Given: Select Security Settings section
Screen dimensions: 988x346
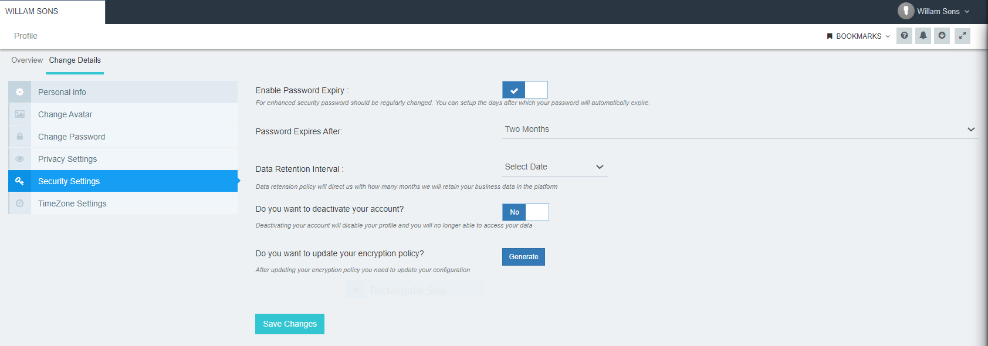Looking at the screenshot, I should pos(123,181).
